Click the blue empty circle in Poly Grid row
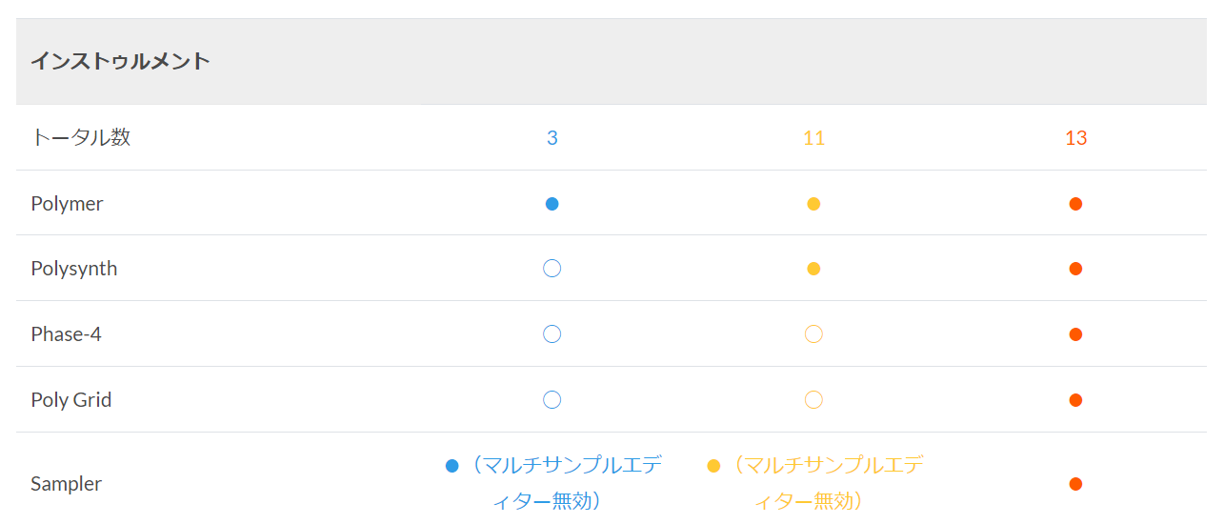Screen dimensions: 1224x524 pyautogui.click(x=552, y=400)
